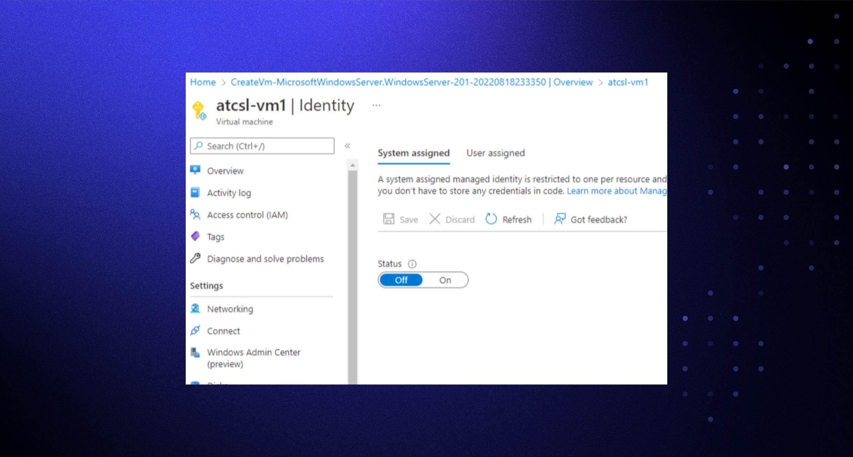
Task: Select the Activity log icon
Action: click(x=196, y=192)
